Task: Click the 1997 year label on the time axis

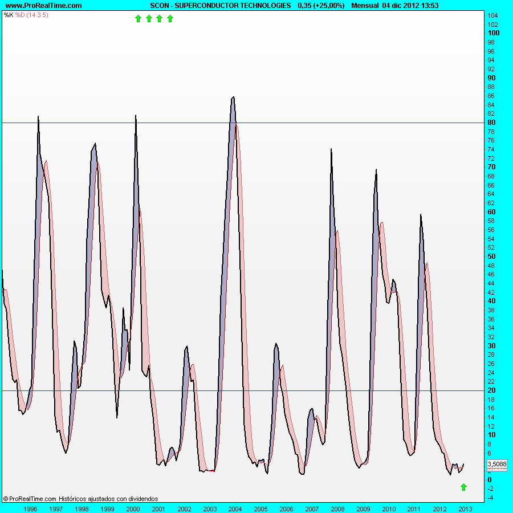Action: (56, 509)
